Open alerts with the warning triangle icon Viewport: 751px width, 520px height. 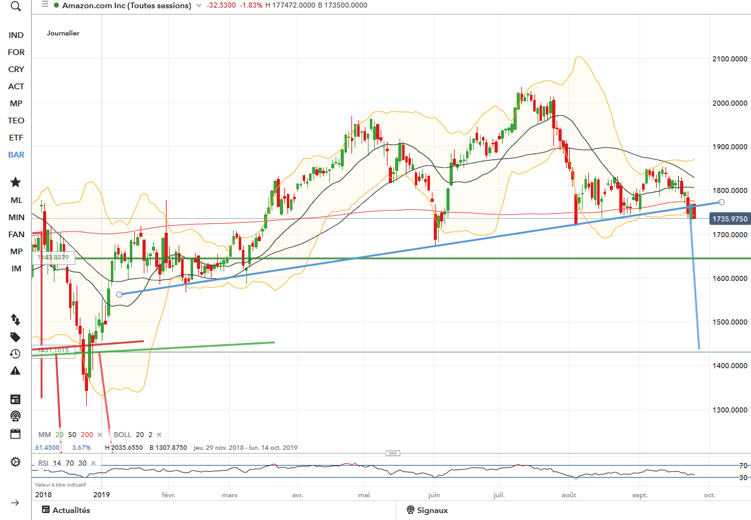[x=15, y=371]
